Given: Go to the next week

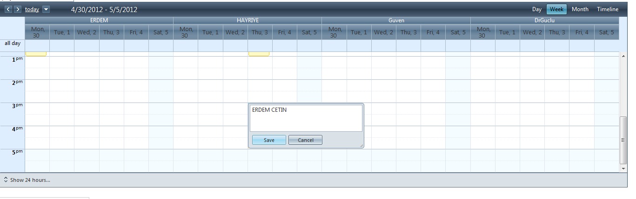Looking at the screenshot, I should (18, 9).
